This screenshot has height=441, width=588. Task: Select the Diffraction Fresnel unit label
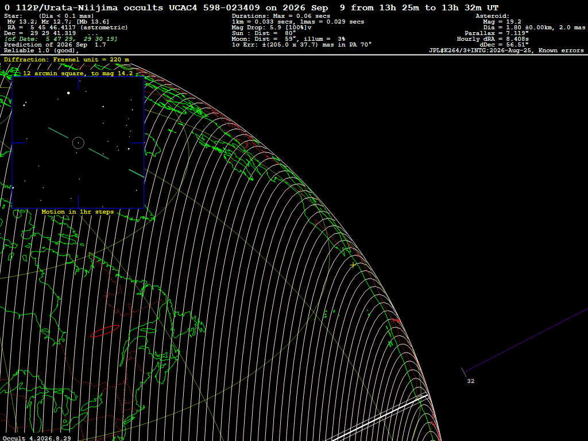67,60
